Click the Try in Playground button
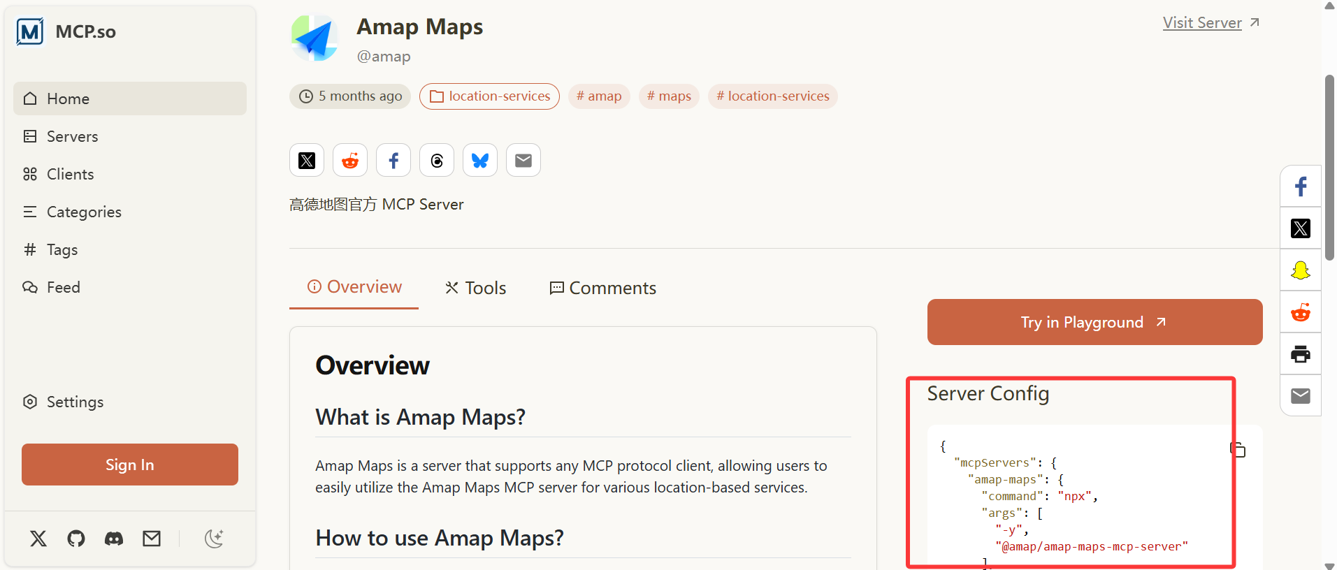This screenshot has width=1337, height=570. coord(1094,322)
